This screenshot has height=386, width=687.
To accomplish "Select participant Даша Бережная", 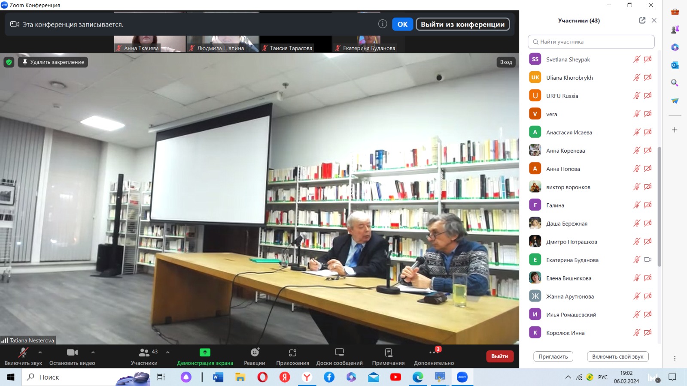I will click(x=591, y=223).
